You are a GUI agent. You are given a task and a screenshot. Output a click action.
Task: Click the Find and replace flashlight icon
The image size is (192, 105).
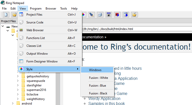click(x=91, y=15)
